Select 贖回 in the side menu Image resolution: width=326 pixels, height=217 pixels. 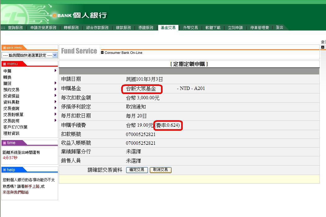click(x=7, y=83)
